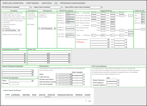Image resolution: width=147 pixels, height=106 pixels.
Task: Open calendar icon beside College Readiness date
Action: tap(126, 40)
